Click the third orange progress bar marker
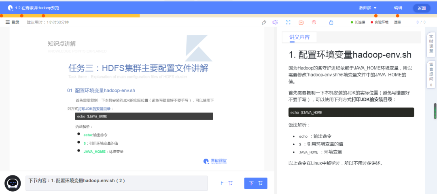This screenshot has height=194, width=437. [x=43, y=16]
